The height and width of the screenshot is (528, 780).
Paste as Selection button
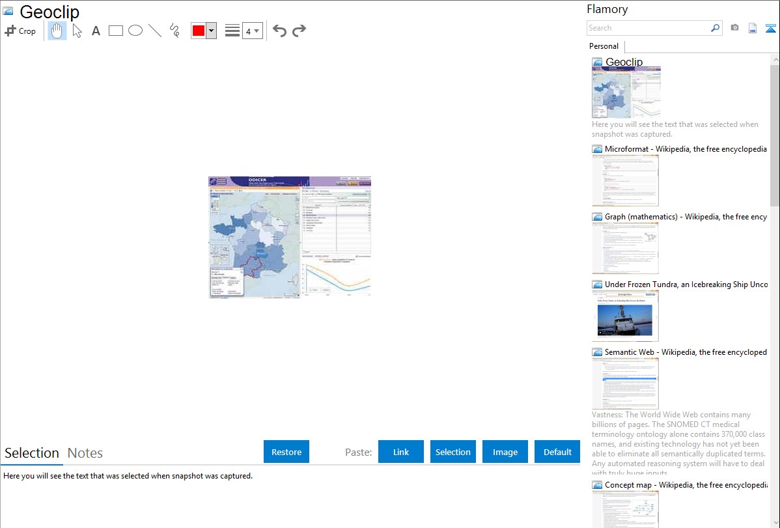pos(453,452)
